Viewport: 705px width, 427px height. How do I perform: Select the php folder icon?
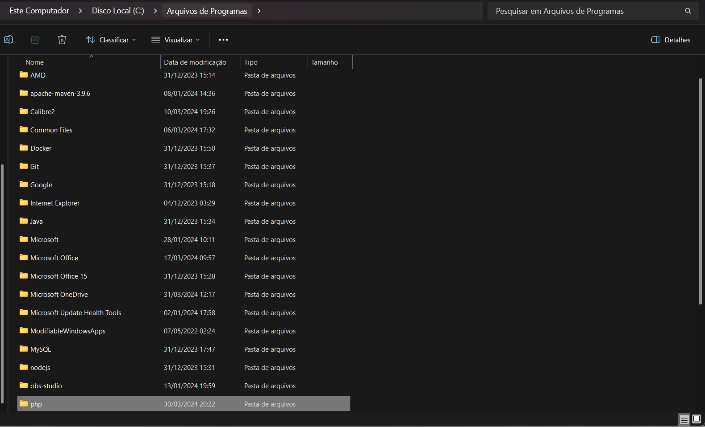click(24, 403)
